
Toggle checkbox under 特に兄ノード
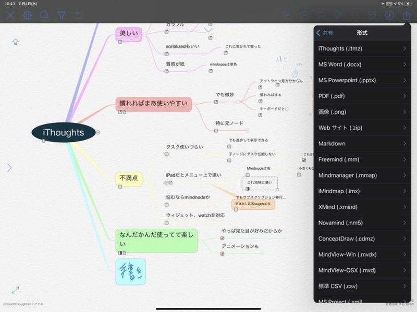pyautogui.click(x=216, y=131)
